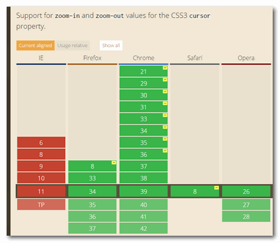Image resolution: width=280 pixels, height=243 pixels.
Task: Click the yellow note flag on Safari 8
Action: (216, 188)
